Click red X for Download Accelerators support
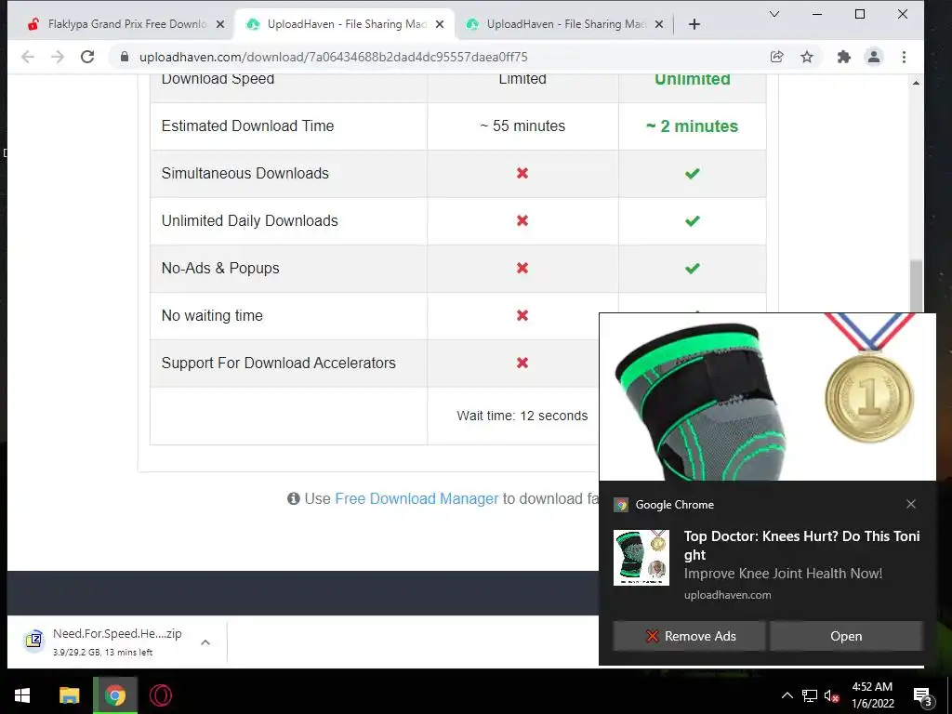Image resolution: width=952 pixels, height=714 pixels. (522, 363)
